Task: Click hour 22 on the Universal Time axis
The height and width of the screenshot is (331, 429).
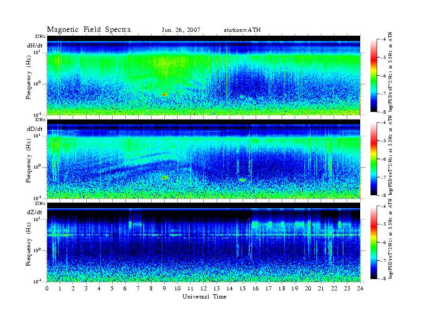Action: pos(334,288)
